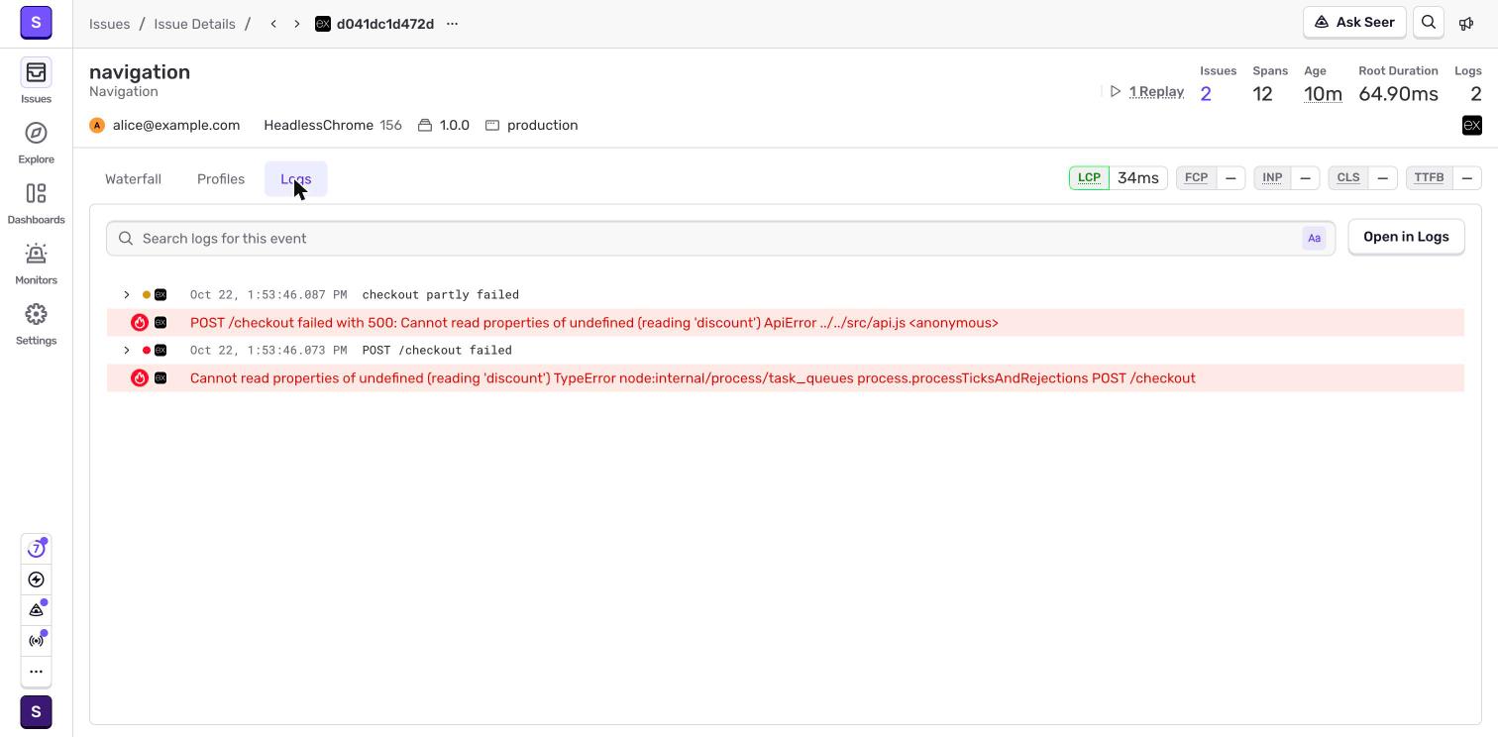Expand the 'checkout partly failed' log row

coord(127,295)
